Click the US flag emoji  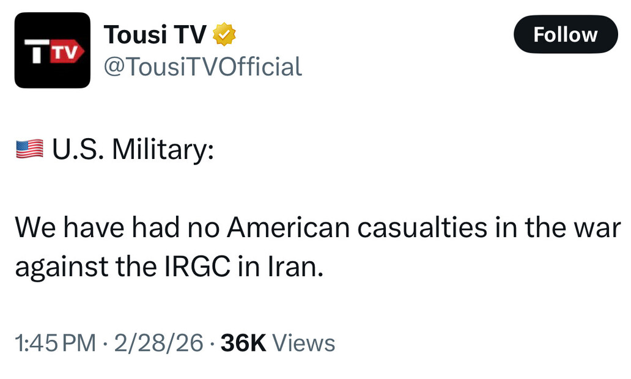[x=29, y=149]
